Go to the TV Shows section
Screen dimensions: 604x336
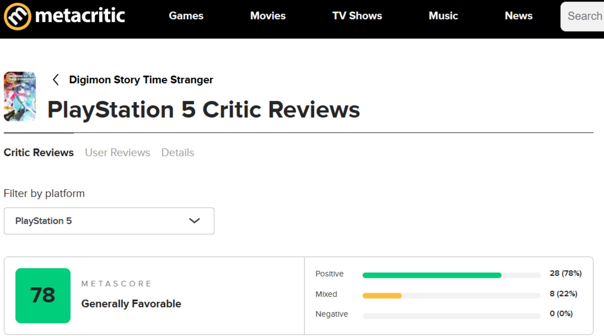[x=357, y=16]
